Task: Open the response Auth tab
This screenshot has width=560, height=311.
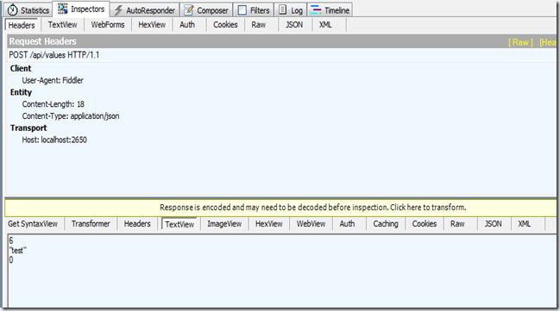Action: 347,224
